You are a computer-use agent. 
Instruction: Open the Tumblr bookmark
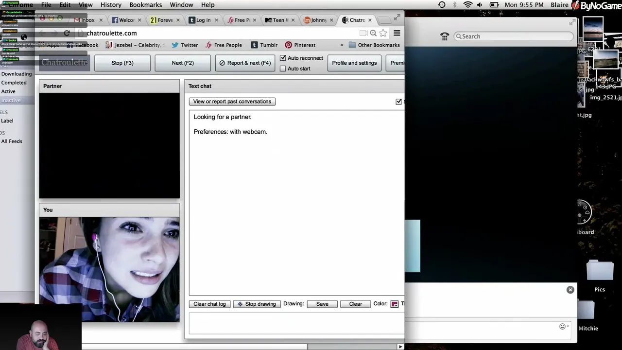pos(264,45)
